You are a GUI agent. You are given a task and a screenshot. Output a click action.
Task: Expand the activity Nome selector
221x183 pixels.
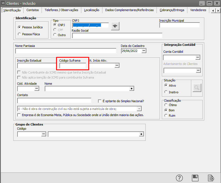(x=132, y=89)
